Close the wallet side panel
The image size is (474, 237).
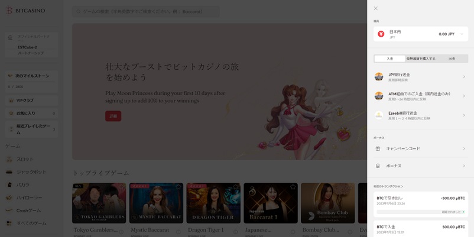click(375, 8)
